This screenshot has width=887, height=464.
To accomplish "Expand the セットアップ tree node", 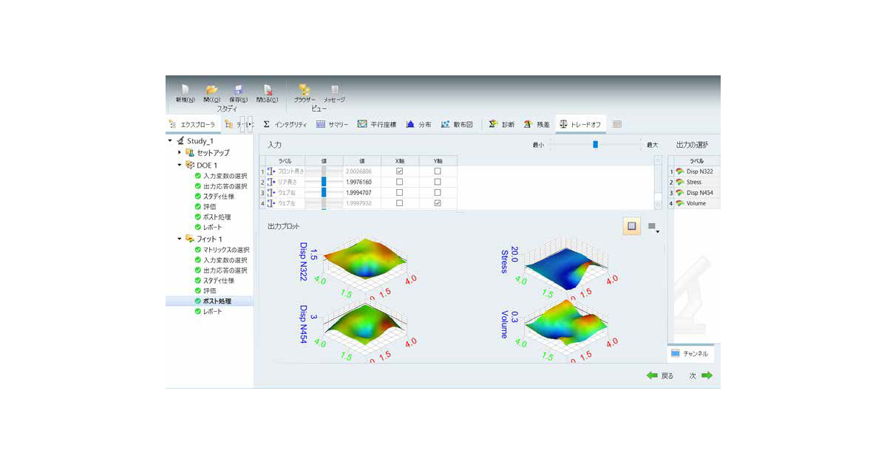I will click(179, 152).
